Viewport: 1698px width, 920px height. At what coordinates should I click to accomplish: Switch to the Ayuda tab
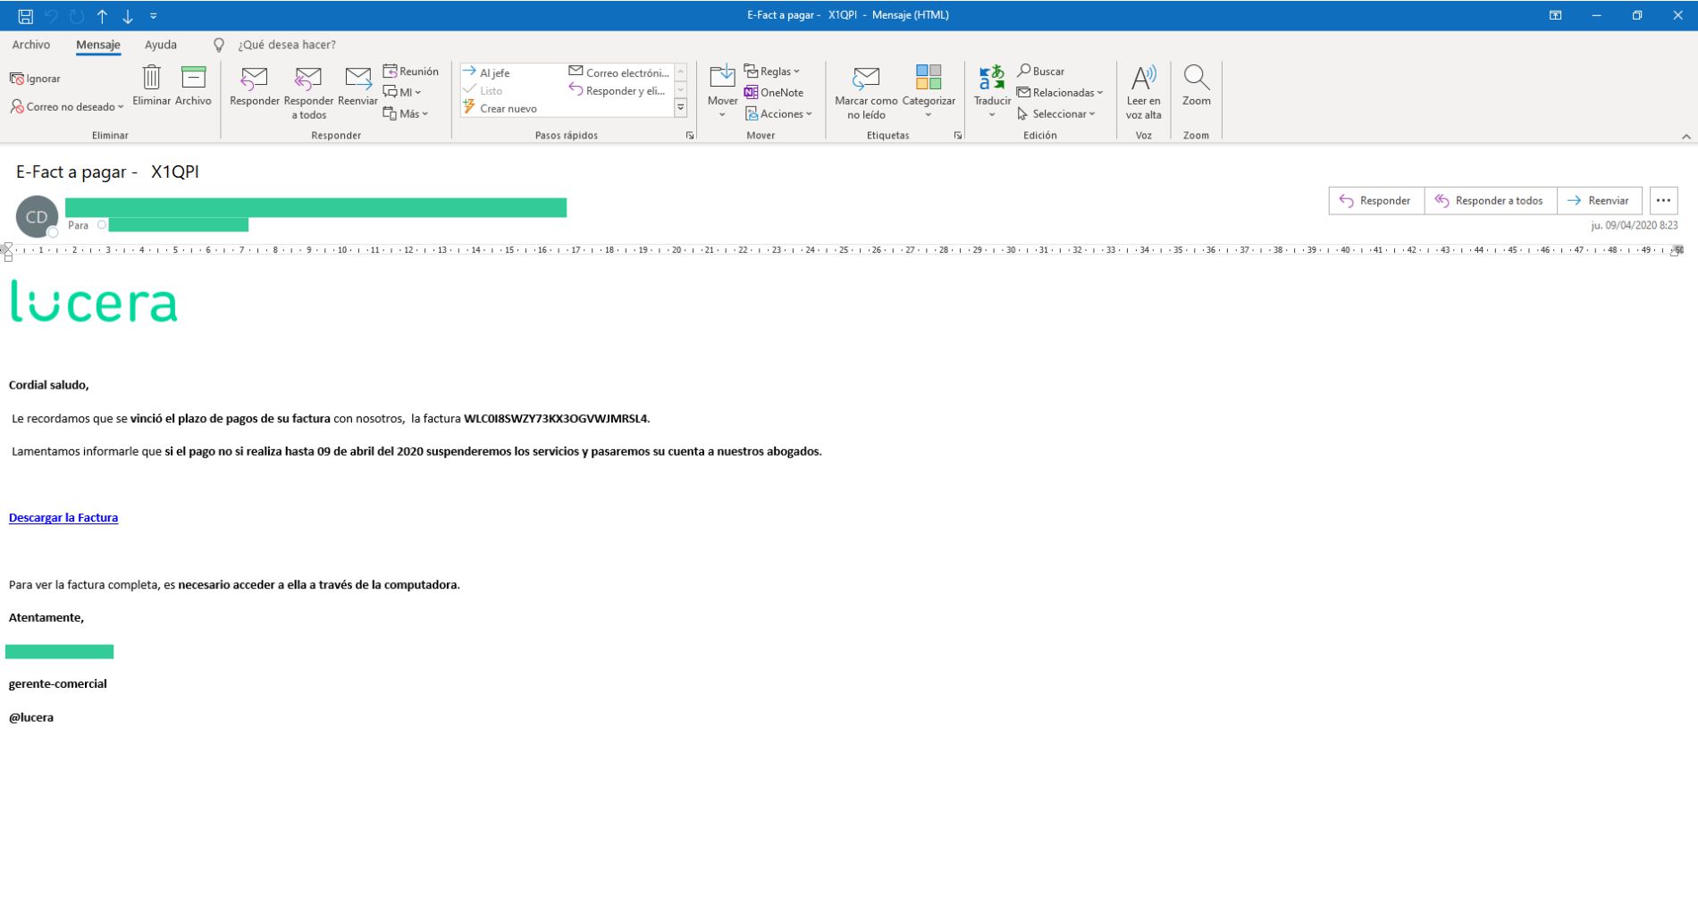pos(161,45)
